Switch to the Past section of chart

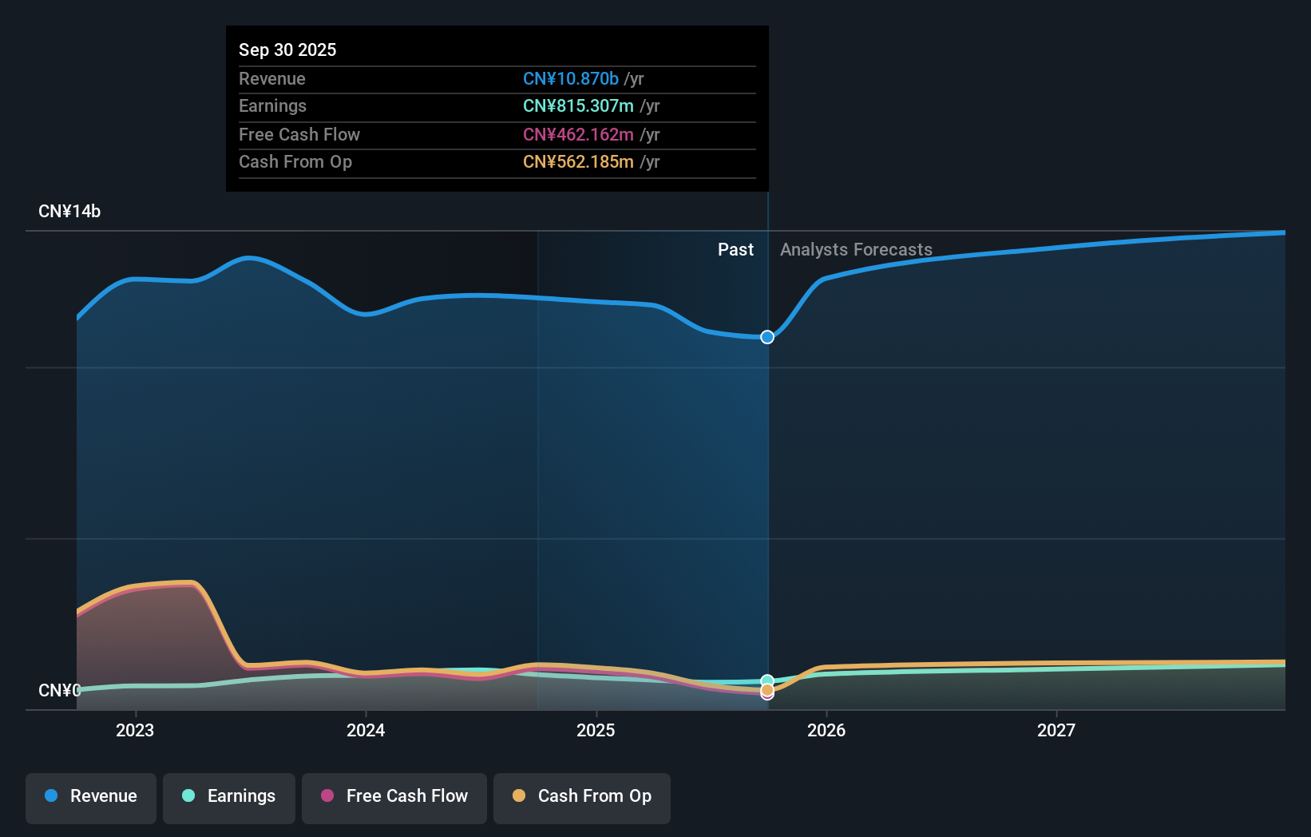[x=735, y=249]
